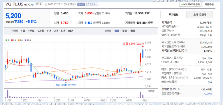Click the purple 120-day moving average legend

(x=28, y=40)
